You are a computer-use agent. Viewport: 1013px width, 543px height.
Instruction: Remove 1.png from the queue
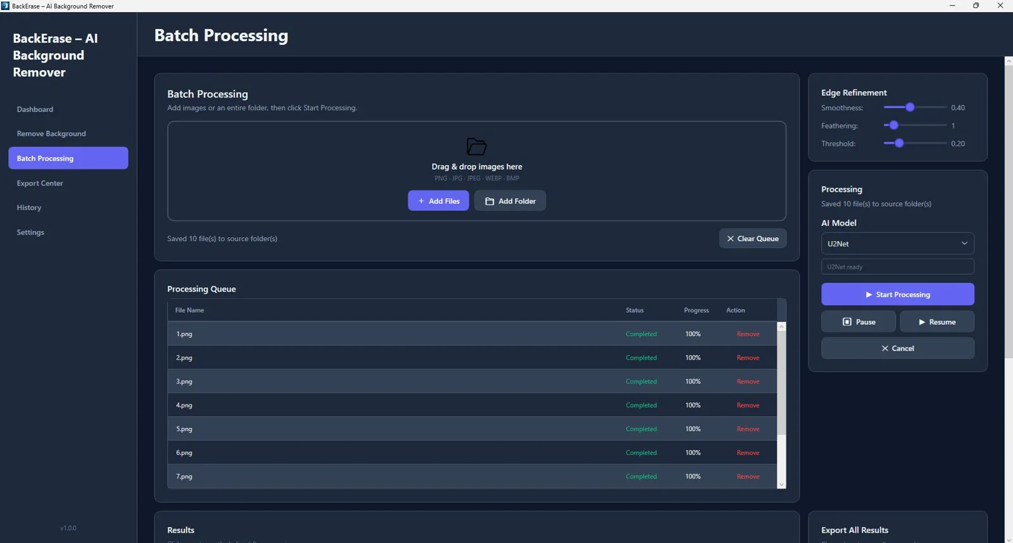(748, 334)
